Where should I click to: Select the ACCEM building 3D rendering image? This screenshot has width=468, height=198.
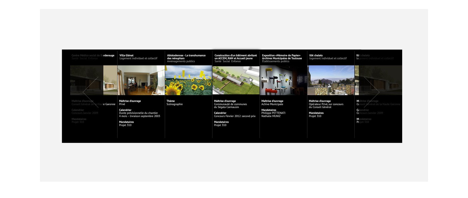236,80
